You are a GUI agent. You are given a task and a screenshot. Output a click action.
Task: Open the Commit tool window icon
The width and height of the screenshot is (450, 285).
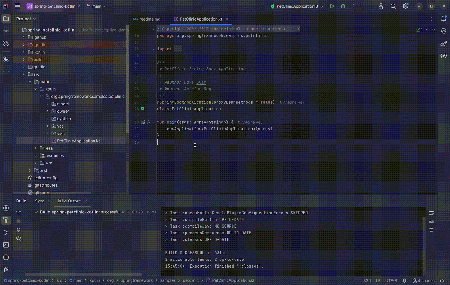[6, 31]
